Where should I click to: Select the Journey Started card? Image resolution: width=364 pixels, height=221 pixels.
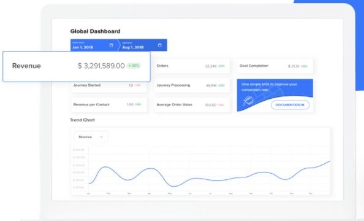[x=108, y=87]
